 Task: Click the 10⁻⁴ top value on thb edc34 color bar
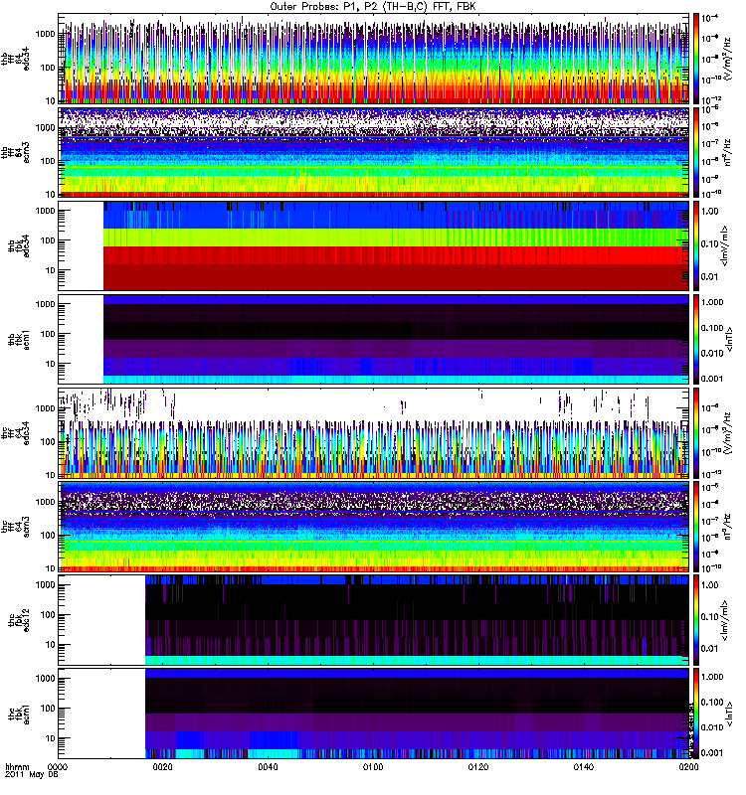tap(709, 18)
